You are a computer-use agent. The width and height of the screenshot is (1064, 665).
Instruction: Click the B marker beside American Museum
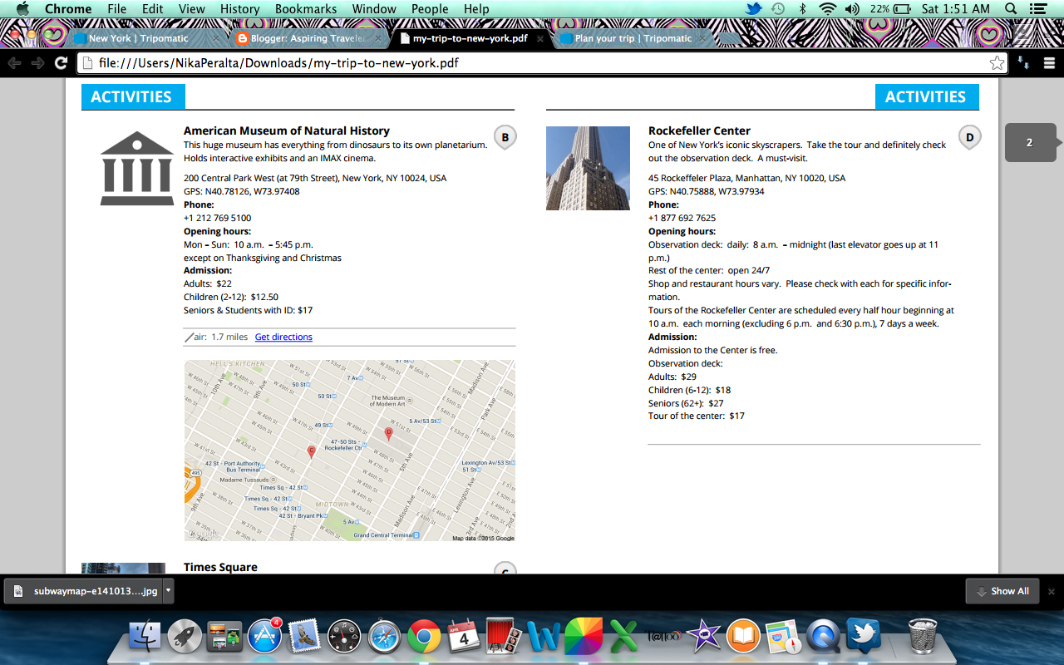pyautogui.click(x=505, y=137)
